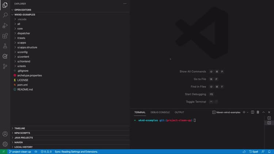Viewport: 274px width, 154px height.
Task: Open the README.md file
Action: (70, 89)
